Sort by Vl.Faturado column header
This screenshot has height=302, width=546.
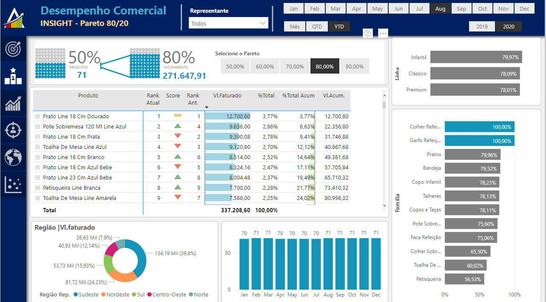[227, 96]
